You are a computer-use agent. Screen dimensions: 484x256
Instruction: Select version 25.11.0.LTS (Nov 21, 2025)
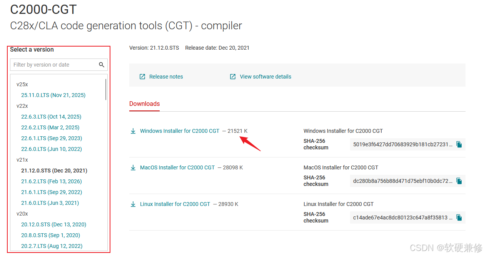(x=53, y=95)
